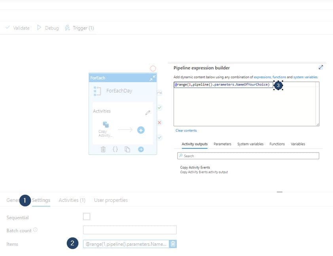Viewport: 333px width, 256px height.
Task: Switch to the Parameters tab
Action: 222,144
